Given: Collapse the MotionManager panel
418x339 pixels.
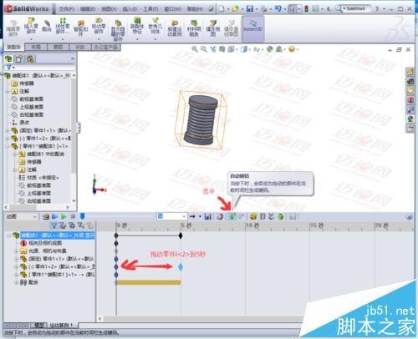Looking at the screenshot, I should click(410, 217).
